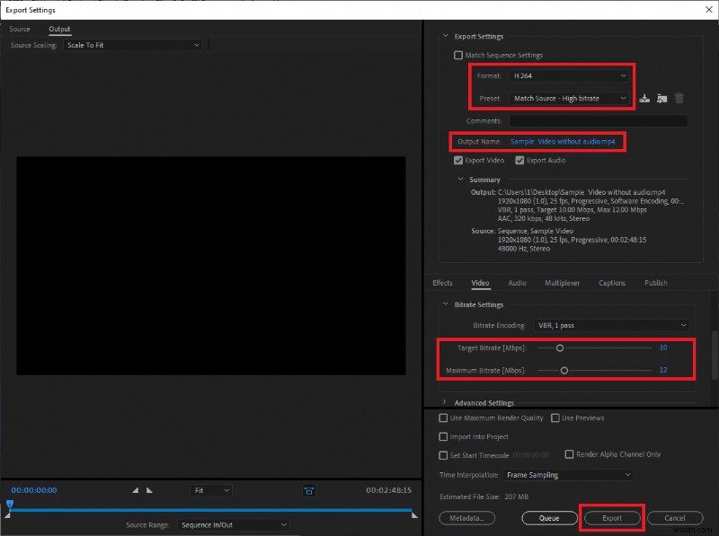
Task: Click the Delete Preset trash icon
Action: [679, 98]
